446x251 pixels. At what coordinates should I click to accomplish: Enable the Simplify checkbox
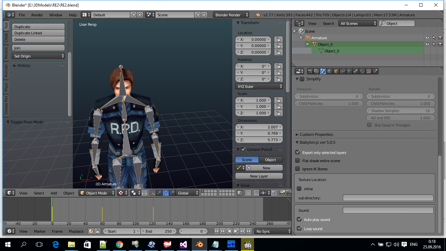[x=302, y=79]
